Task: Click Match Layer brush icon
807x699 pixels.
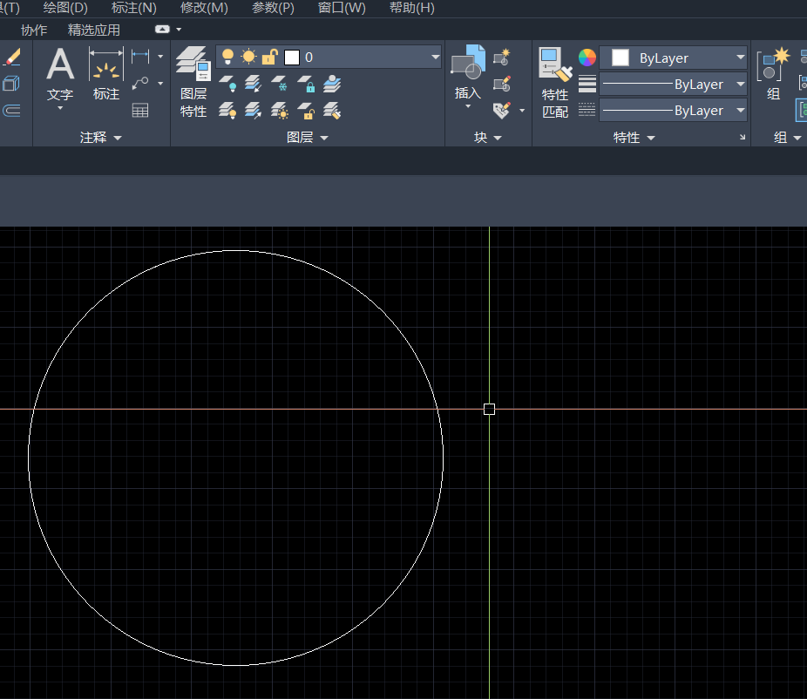Action: coord(333,110)
